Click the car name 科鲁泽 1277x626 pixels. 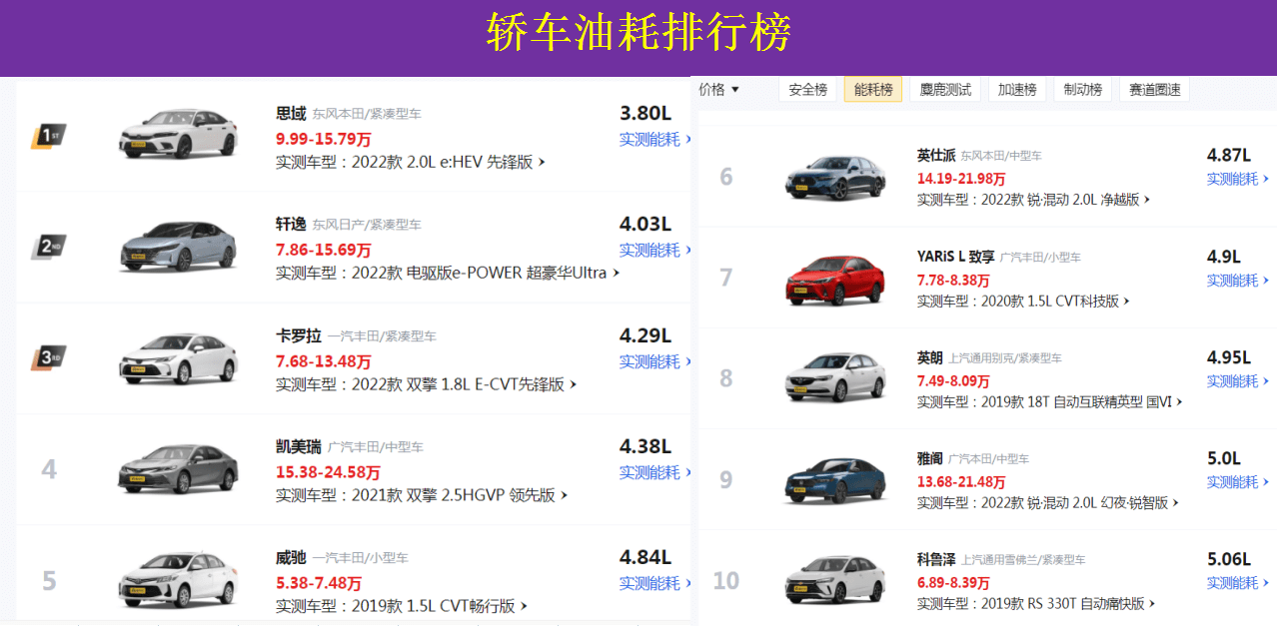pyautogui.click(x=936, y=559)
